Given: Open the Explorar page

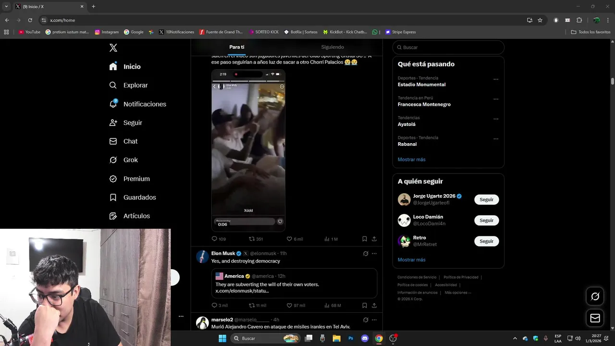Looking at the screenshot, I should [x=128, y=85].
